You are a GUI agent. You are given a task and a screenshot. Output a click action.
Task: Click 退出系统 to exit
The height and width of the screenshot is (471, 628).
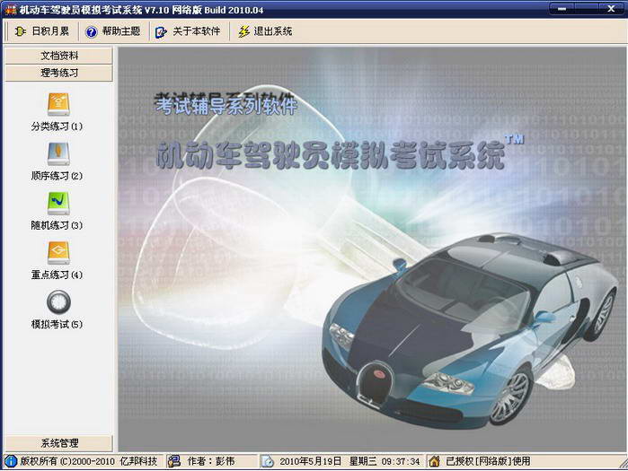(x=265, y=31)
